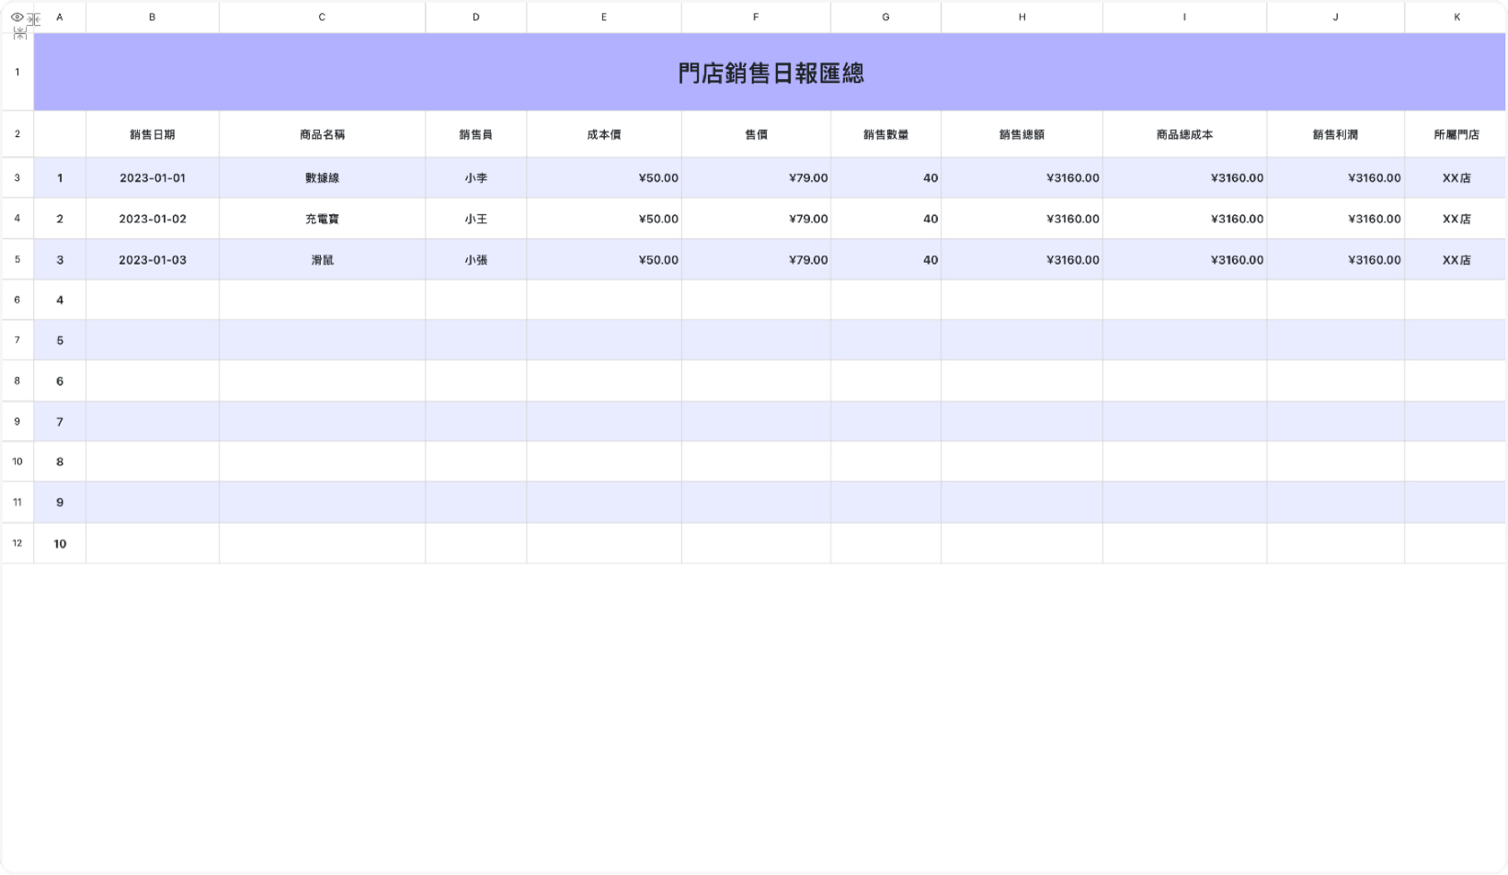Select column B header
Viewport: 1508px width, 875px height.
(153, 17)
